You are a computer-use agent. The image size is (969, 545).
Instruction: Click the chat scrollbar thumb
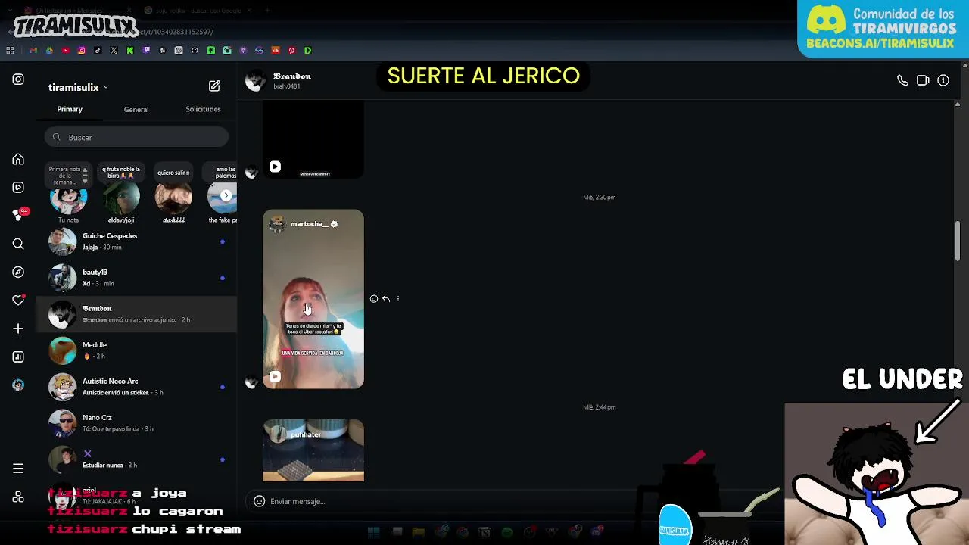point(957,241)
